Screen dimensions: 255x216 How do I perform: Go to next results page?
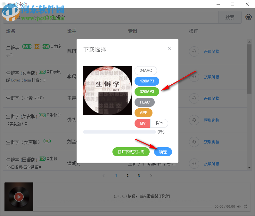coord(151,175)
